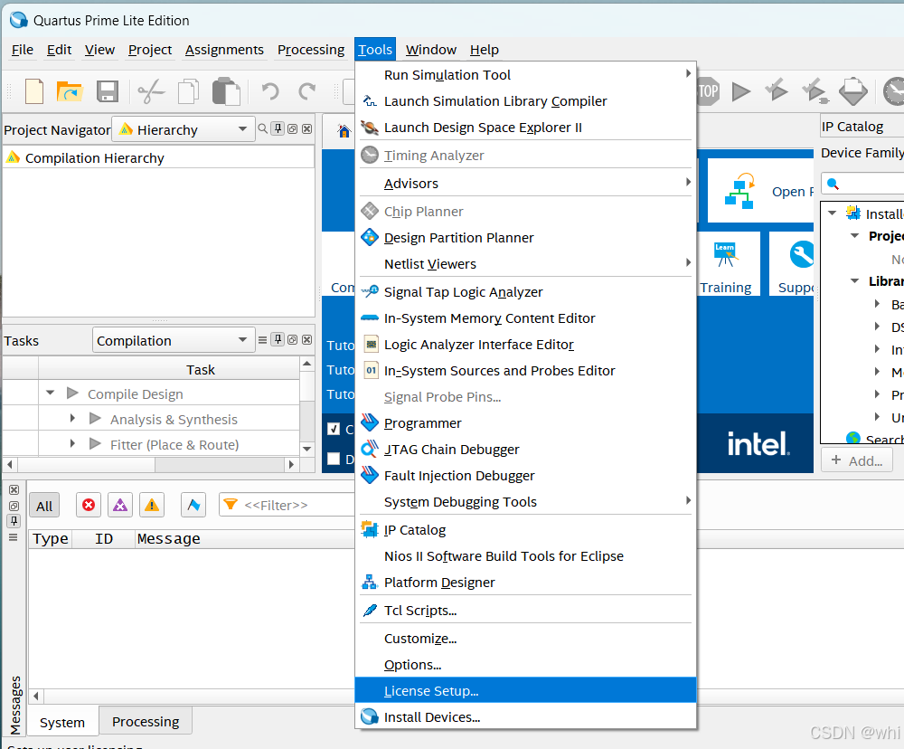Tick the unchecked checkbox on Home page

pos(334,459)
